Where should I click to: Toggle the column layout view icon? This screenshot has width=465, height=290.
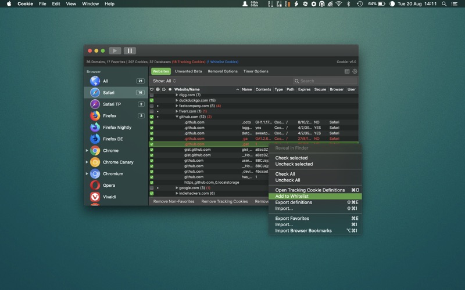tap(347, 71)
